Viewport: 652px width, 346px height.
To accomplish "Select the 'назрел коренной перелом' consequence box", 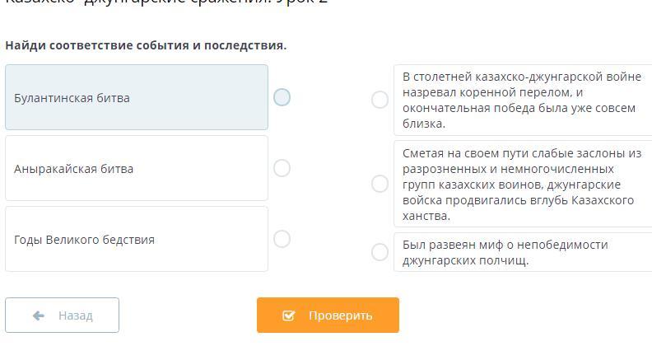I will (522, 100).
